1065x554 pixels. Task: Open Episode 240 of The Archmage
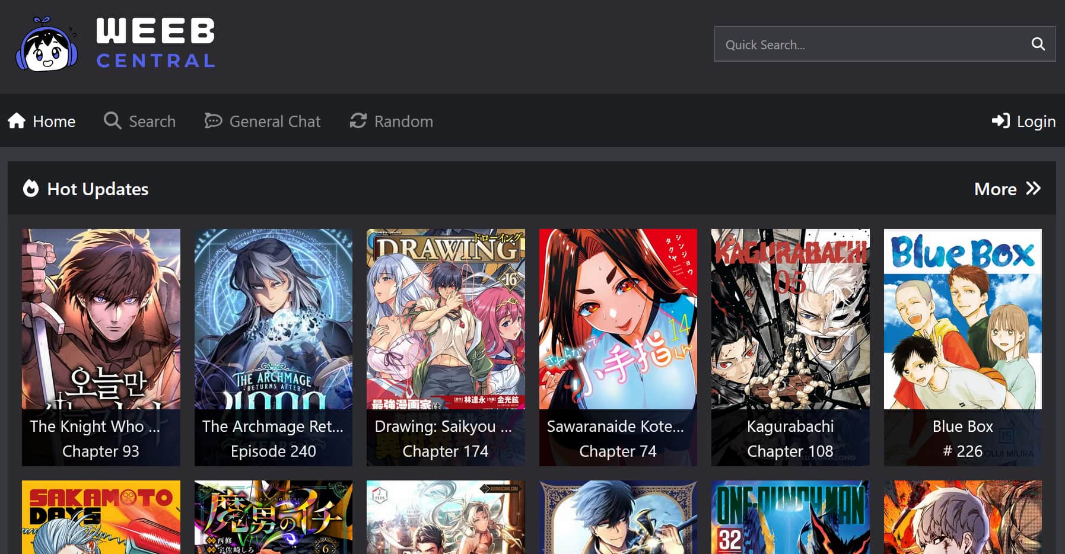[x=274, y=451]
